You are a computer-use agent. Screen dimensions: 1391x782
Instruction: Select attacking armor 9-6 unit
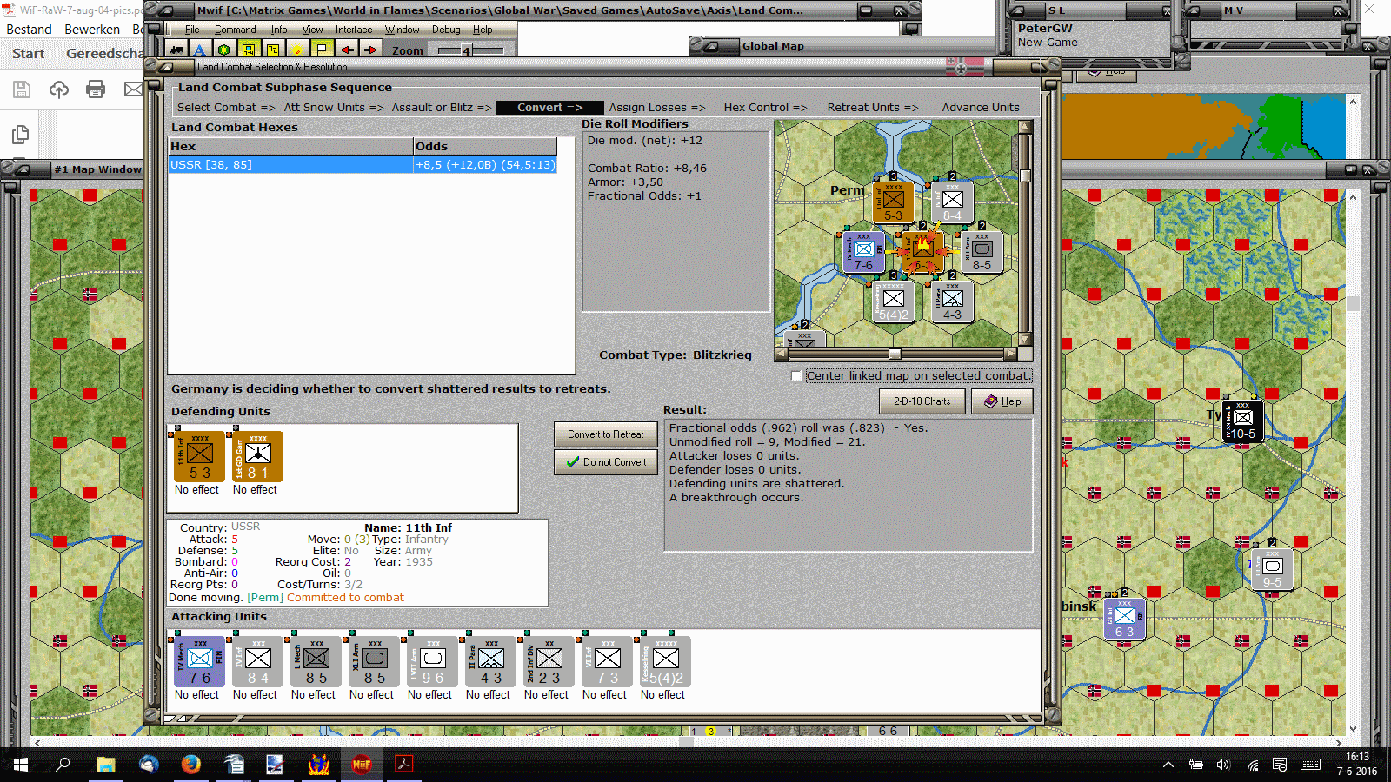click(x=433, y=661)
